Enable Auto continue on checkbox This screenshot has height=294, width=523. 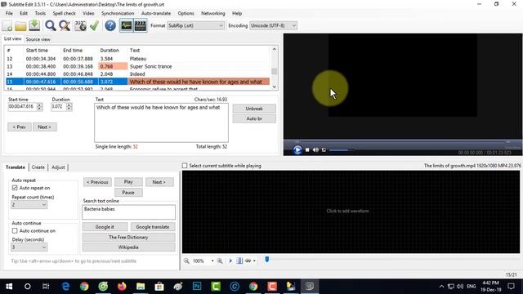[x=15, y=230]
